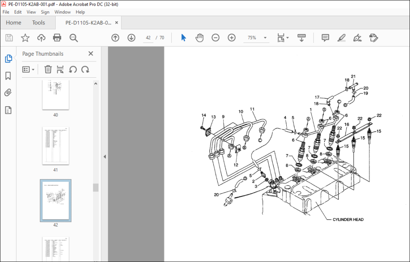Viewport: 410px width, 262px height.
Task: Activate the Hand pan tool
Action: (199, 38)
